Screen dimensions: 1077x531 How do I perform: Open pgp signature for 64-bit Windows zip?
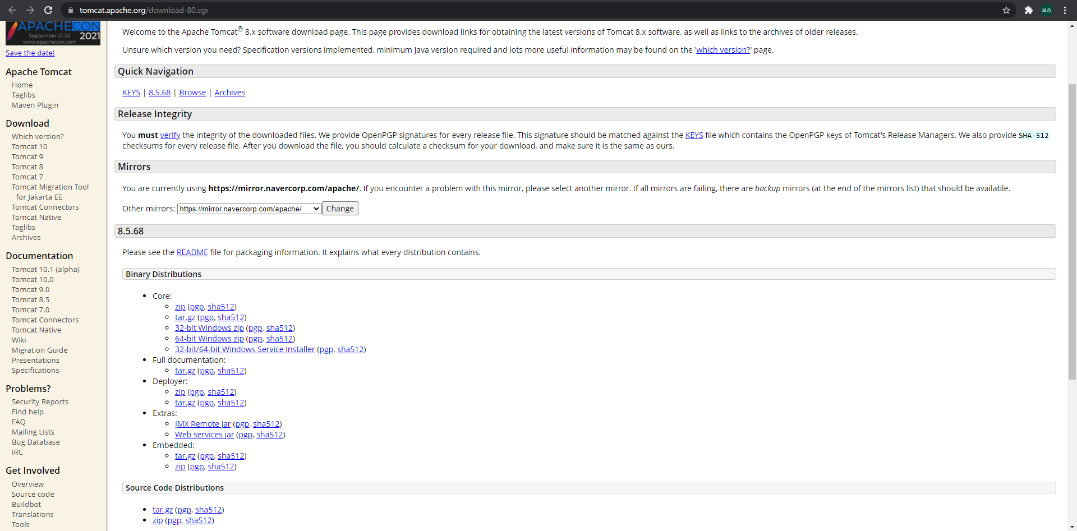[x=255, y=339]
